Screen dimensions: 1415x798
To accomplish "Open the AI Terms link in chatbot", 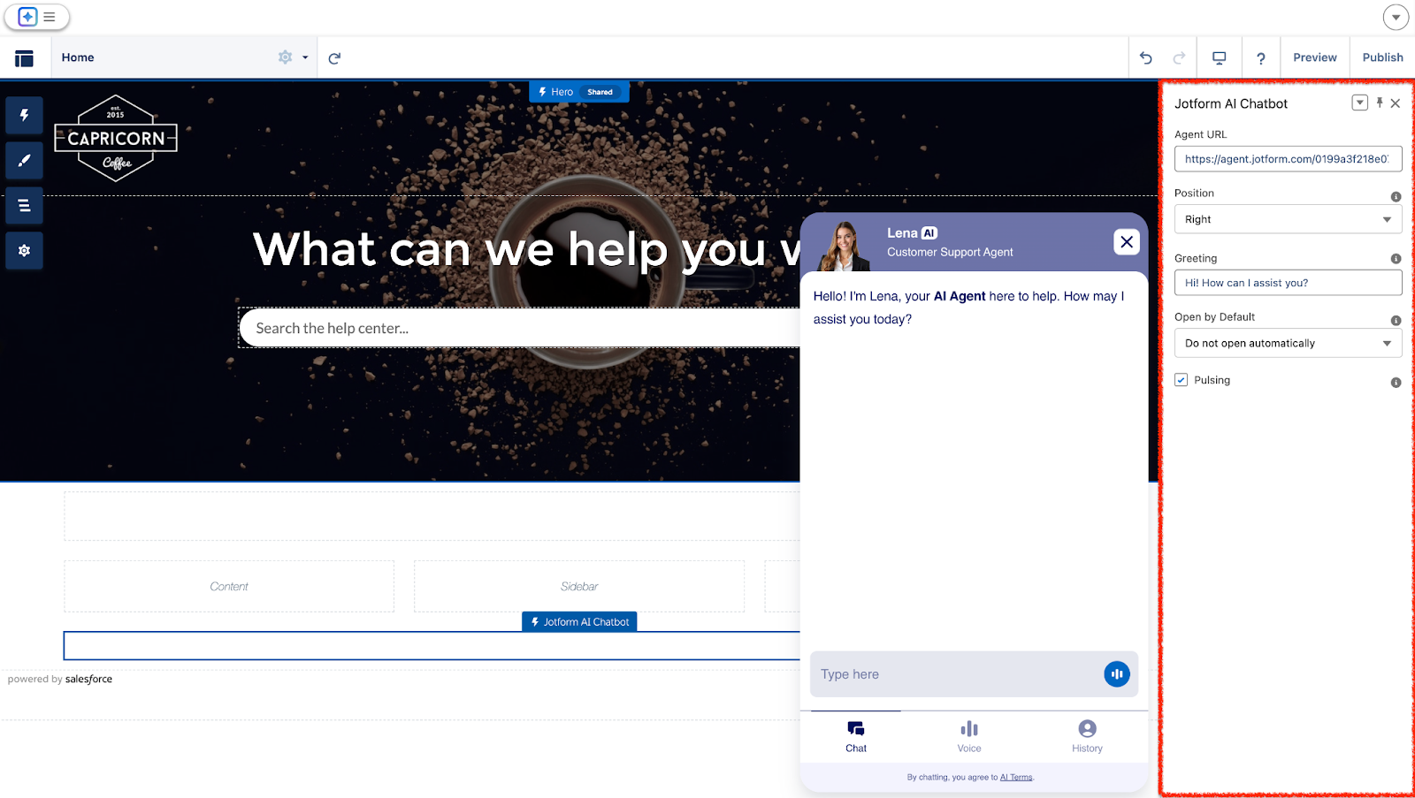I will point(1015,777).
